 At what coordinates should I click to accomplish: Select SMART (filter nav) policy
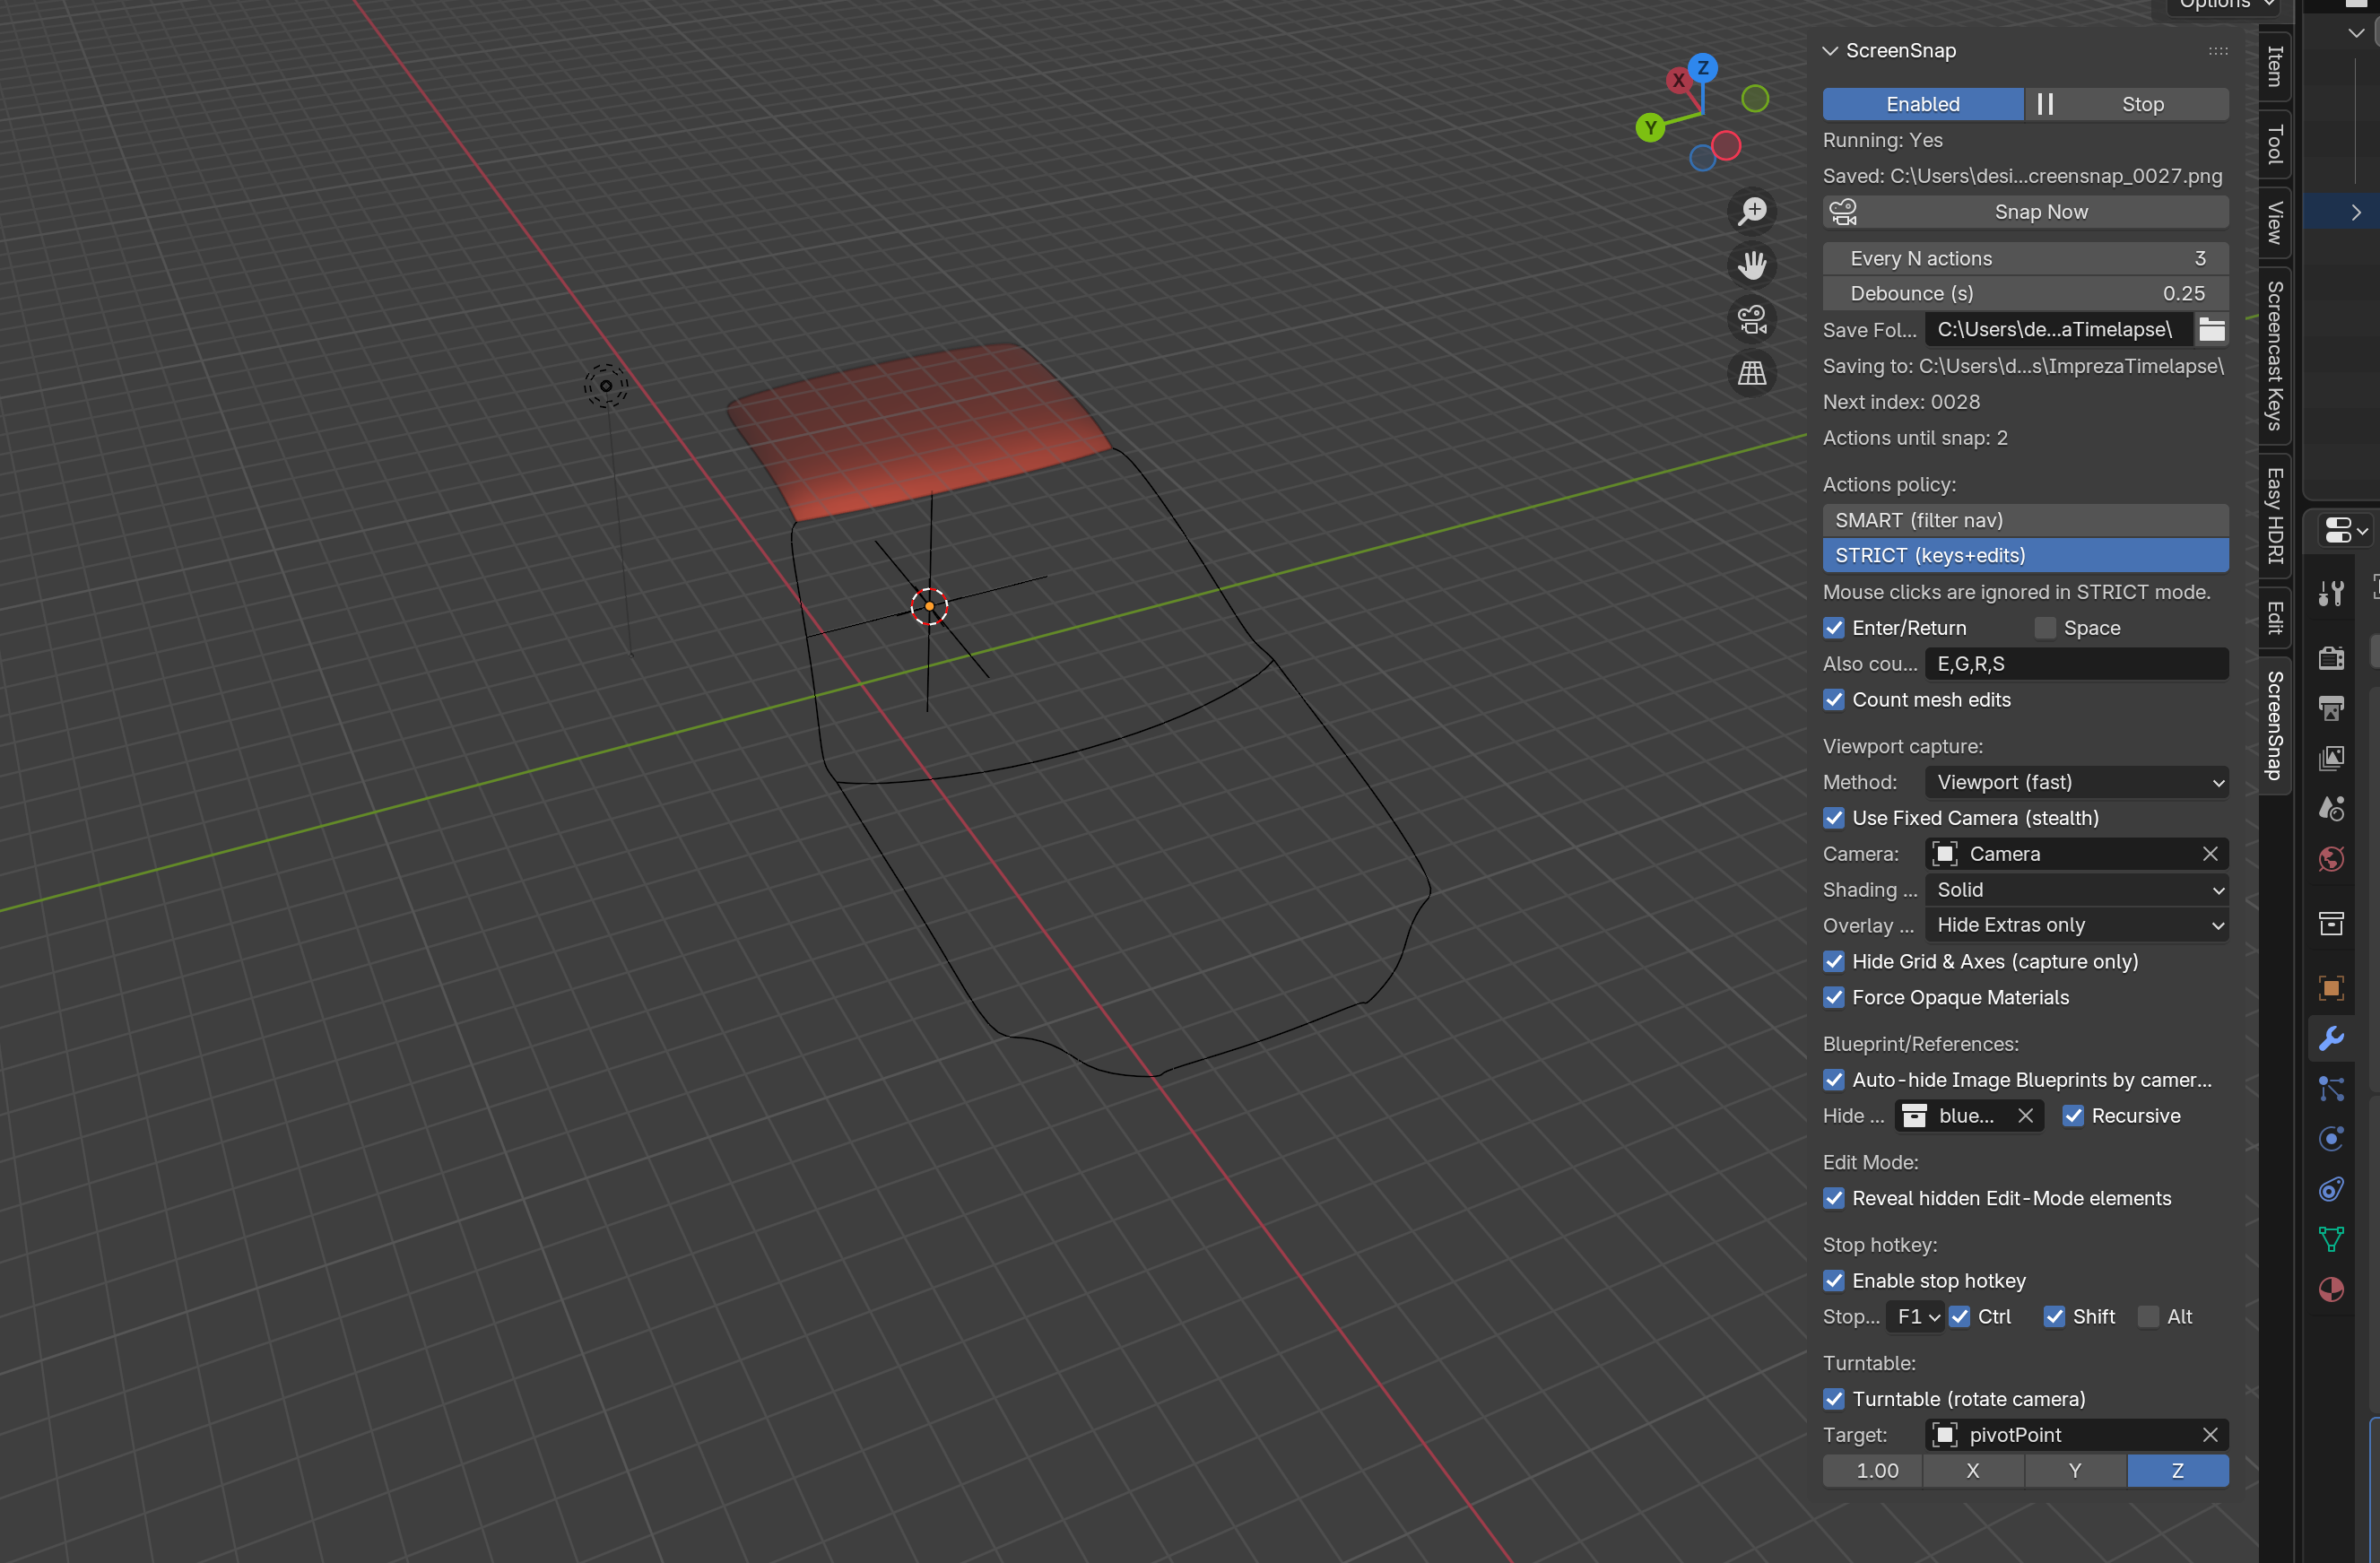pyautogui.click(x=2025, y=520)
